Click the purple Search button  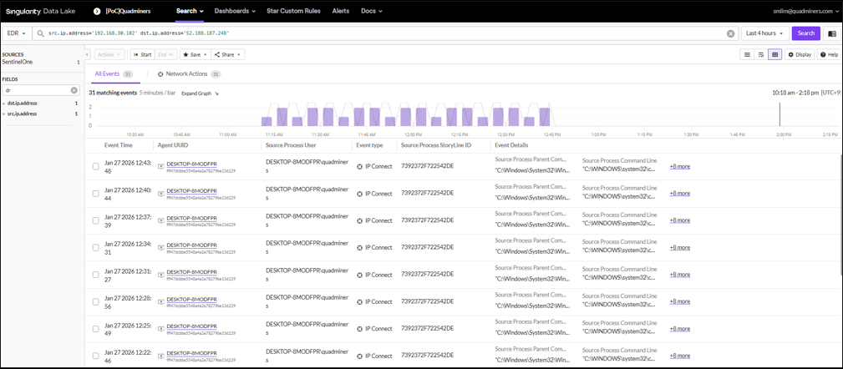click(805, 33)
